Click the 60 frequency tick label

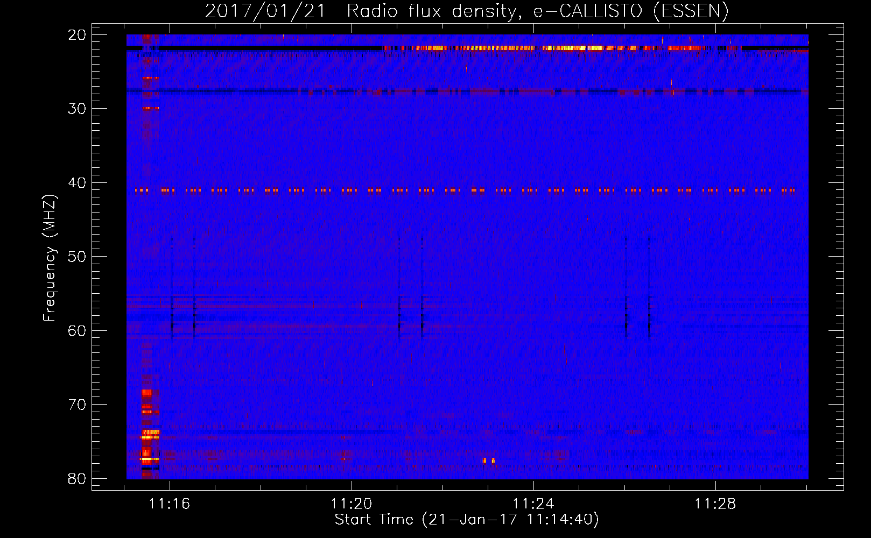pos(78,330)
